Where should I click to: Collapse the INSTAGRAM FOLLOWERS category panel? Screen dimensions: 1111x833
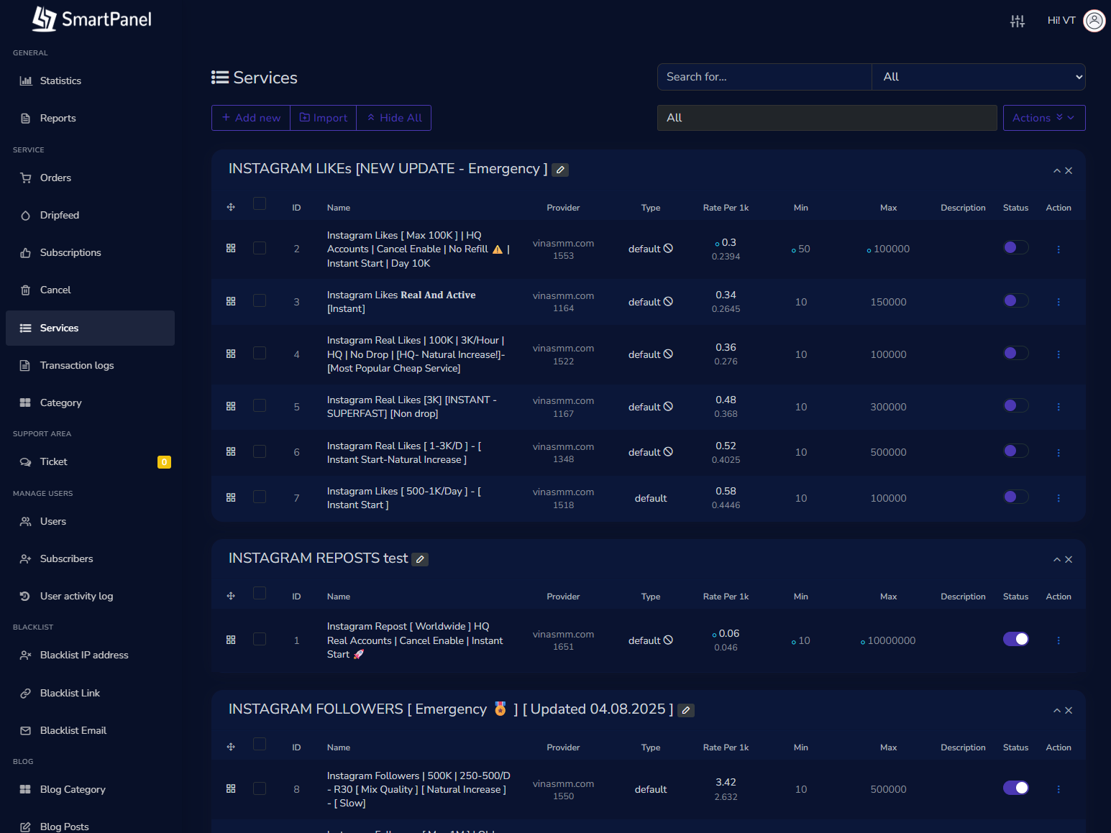click(1056, 710)
